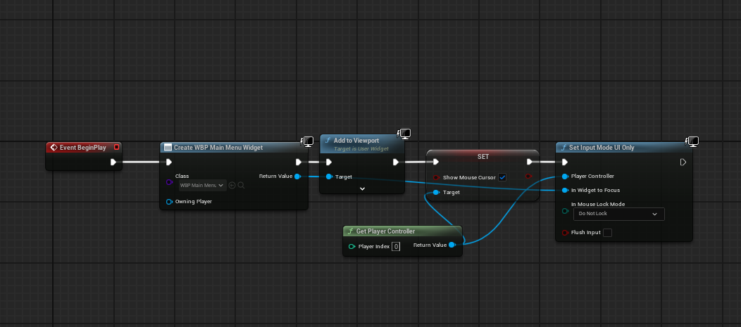
Task: Click the Player Index value field
Action: click(396, 246)
